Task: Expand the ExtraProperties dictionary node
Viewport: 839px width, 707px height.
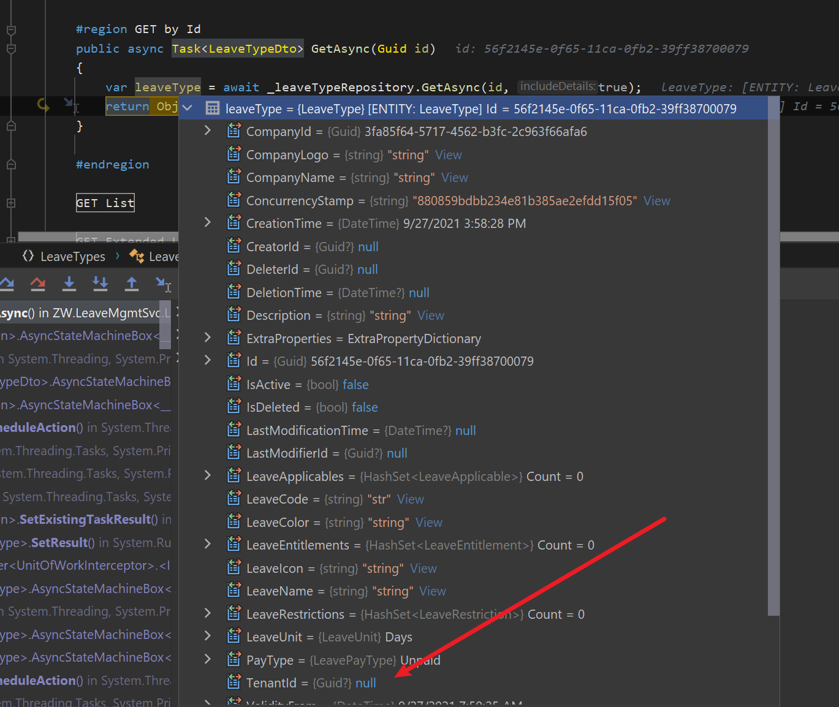Action: tap(208, 338)
